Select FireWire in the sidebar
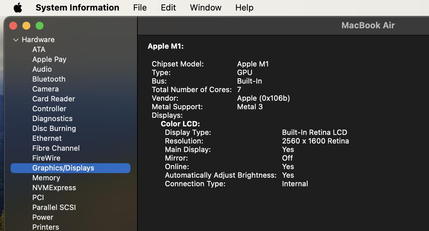The image size is (429, 231). pos(46,158)
